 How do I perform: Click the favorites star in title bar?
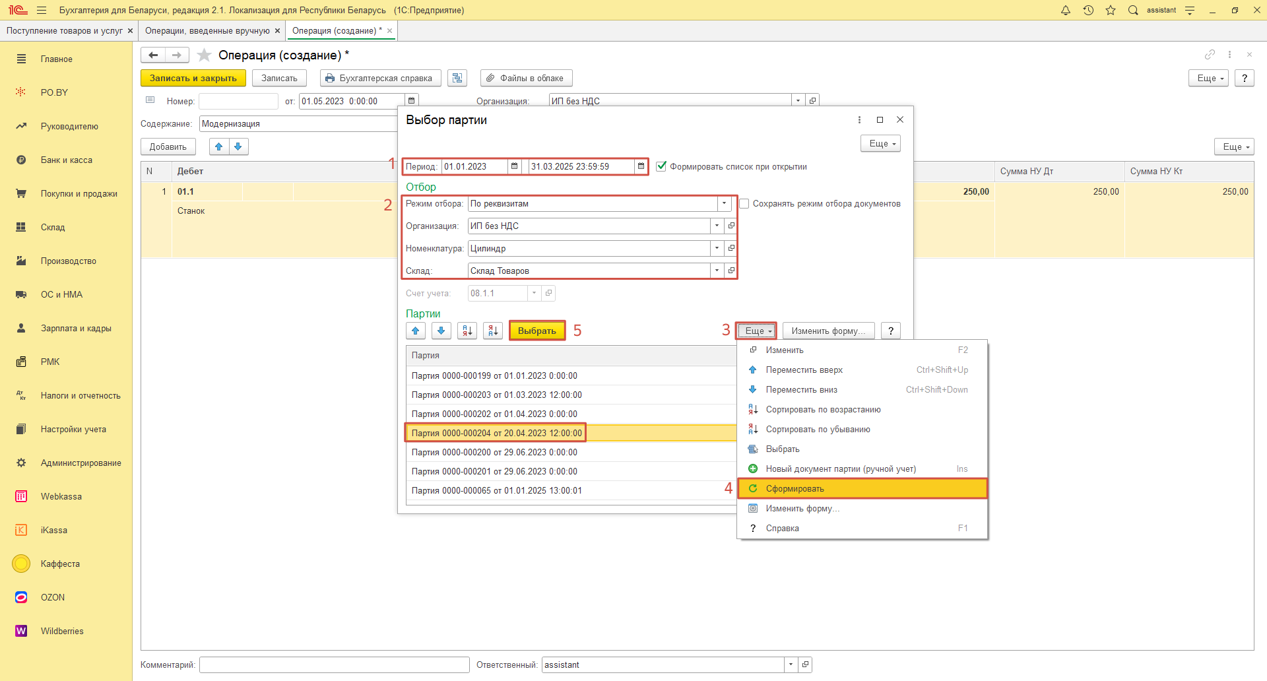[1111, 10]
